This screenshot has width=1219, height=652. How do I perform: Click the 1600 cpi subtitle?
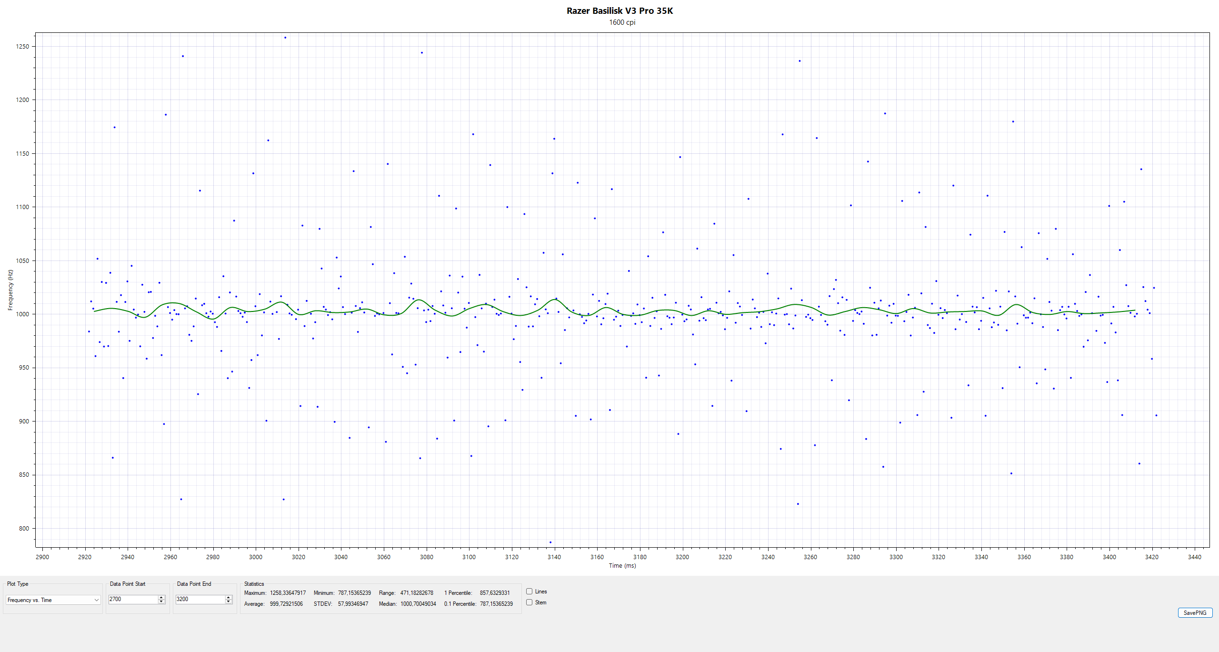point(622,22)
